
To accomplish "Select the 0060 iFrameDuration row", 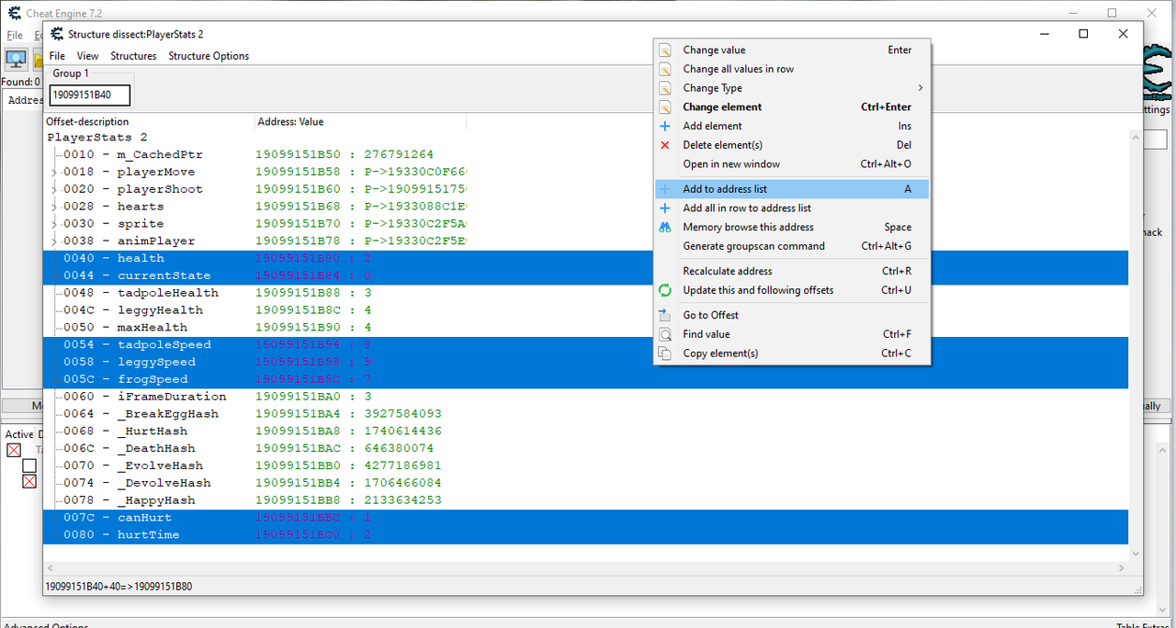I will 586,397.
